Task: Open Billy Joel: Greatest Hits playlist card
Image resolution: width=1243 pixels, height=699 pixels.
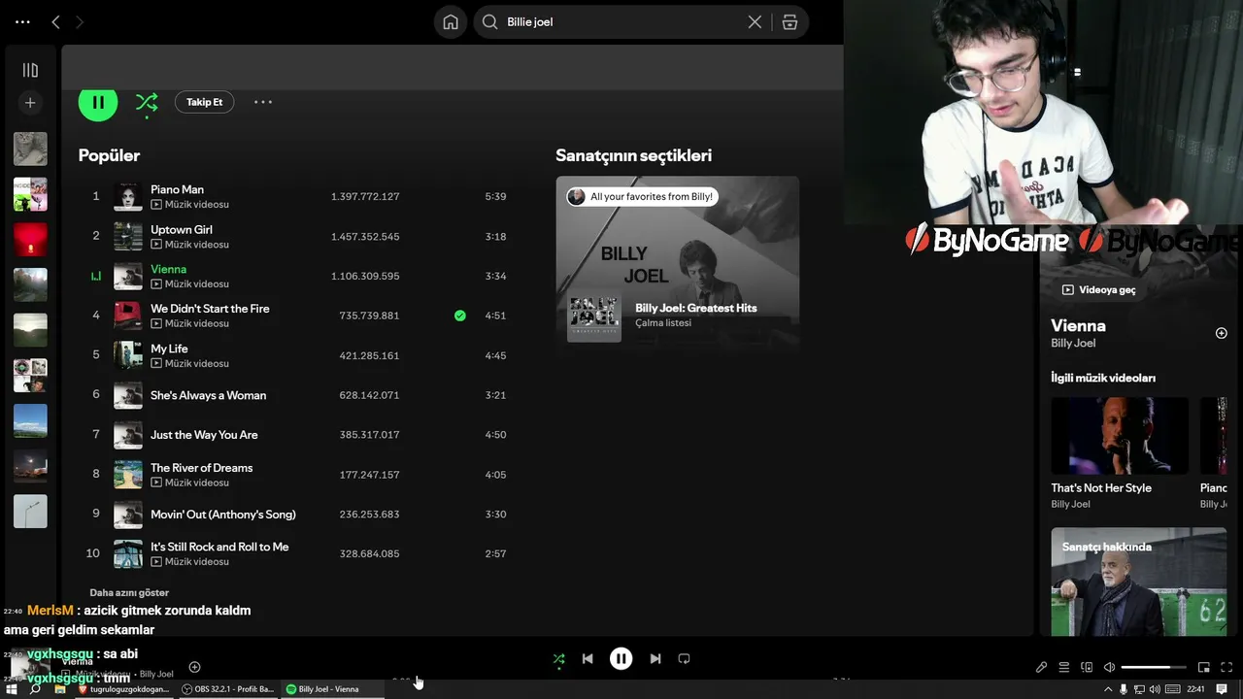Action: point(678,261)
